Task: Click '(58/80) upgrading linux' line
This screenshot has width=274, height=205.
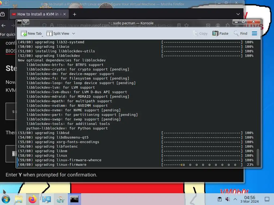Action: click(x=43, y=156)
